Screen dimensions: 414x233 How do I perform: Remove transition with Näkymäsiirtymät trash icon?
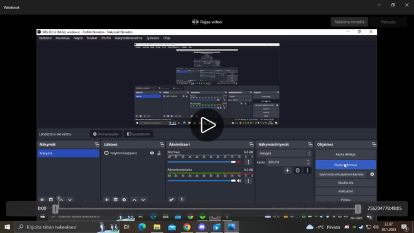pyautogui.click(x=298, y=170)
